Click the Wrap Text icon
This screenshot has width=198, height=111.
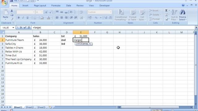point(81,12)
